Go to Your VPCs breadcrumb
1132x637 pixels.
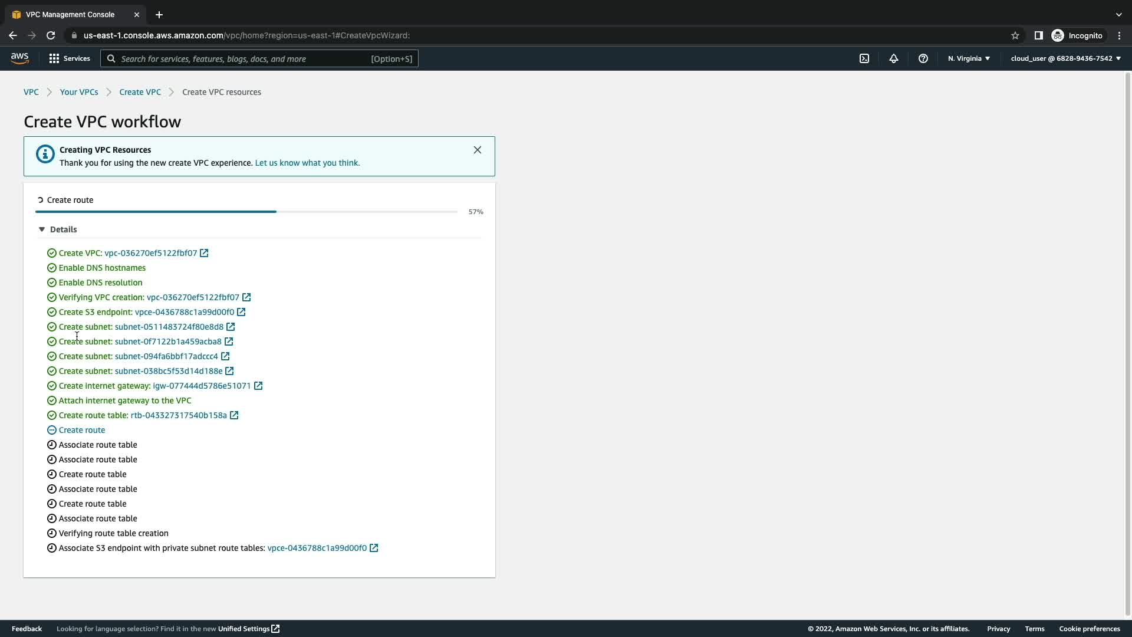click(x=79, y=92)
